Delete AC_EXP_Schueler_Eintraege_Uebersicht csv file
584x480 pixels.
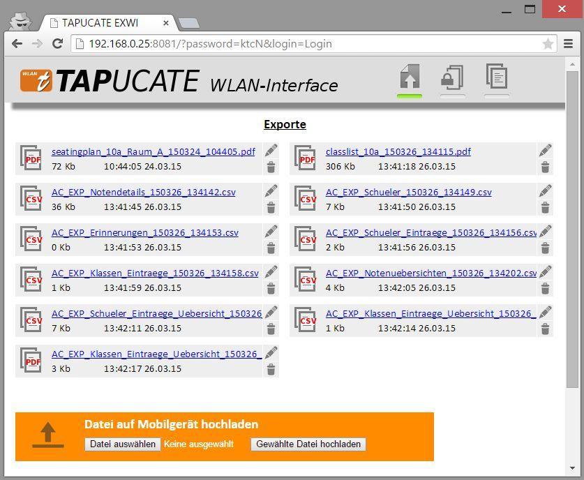point(271,329)
